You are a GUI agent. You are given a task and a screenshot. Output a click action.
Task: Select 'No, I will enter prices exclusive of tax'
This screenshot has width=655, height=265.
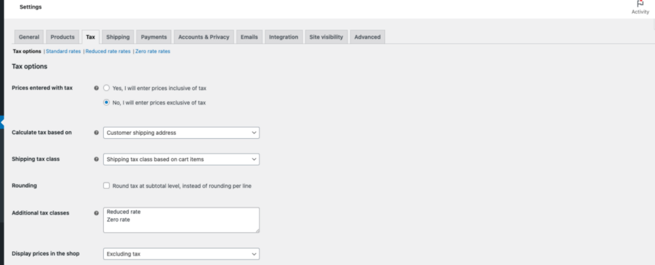(x=106, y=103)
